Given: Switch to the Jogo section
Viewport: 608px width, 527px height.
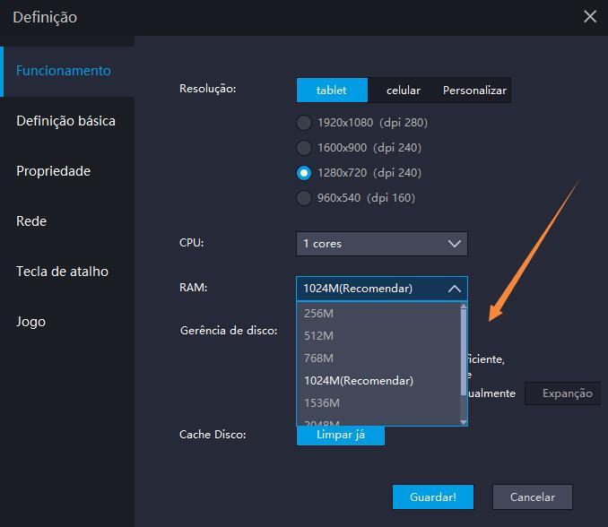Looking at the screenshot, I should pos(67,322).
